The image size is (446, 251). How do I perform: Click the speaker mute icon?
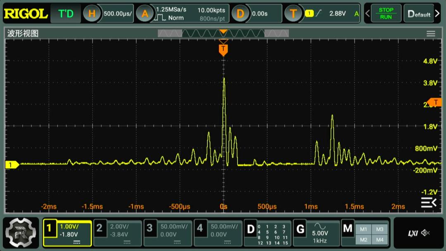tap(425, 233)
